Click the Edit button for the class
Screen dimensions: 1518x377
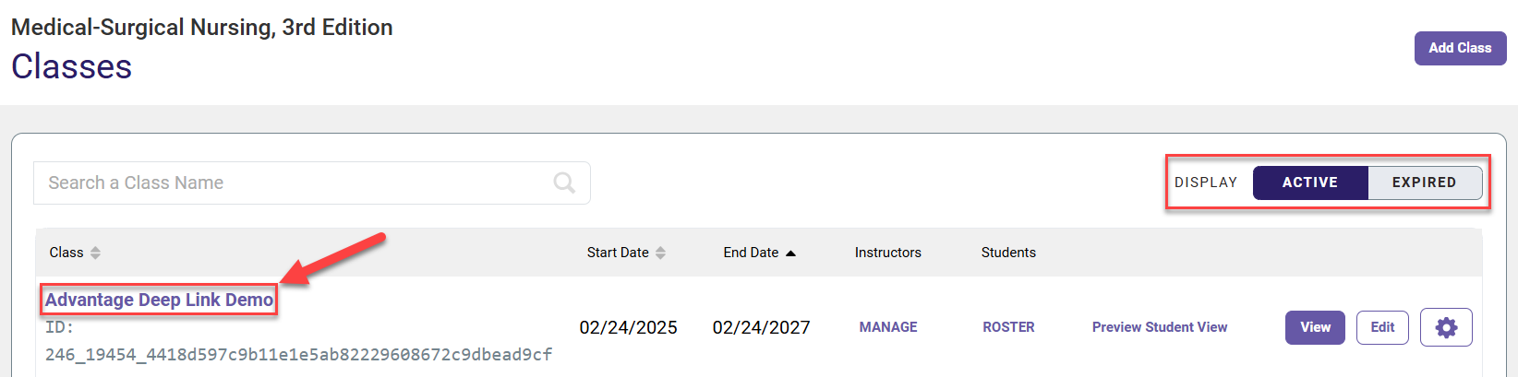point(1382,327)
